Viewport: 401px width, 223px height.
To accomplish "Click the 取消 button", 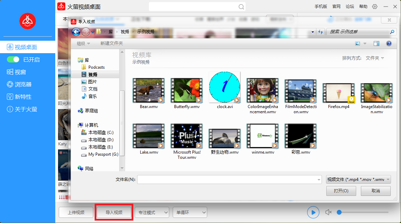I will coord(376,191).
